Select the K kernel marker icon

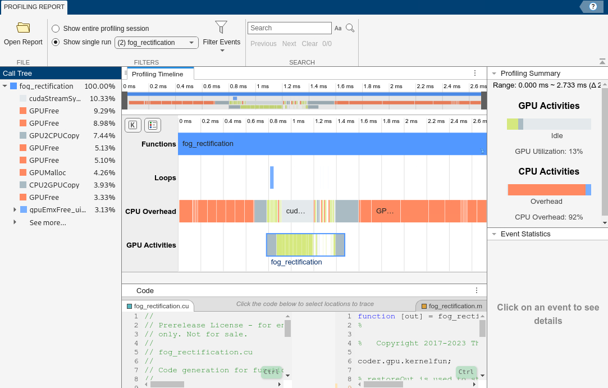pyautogui.click(x=133, y=125)
